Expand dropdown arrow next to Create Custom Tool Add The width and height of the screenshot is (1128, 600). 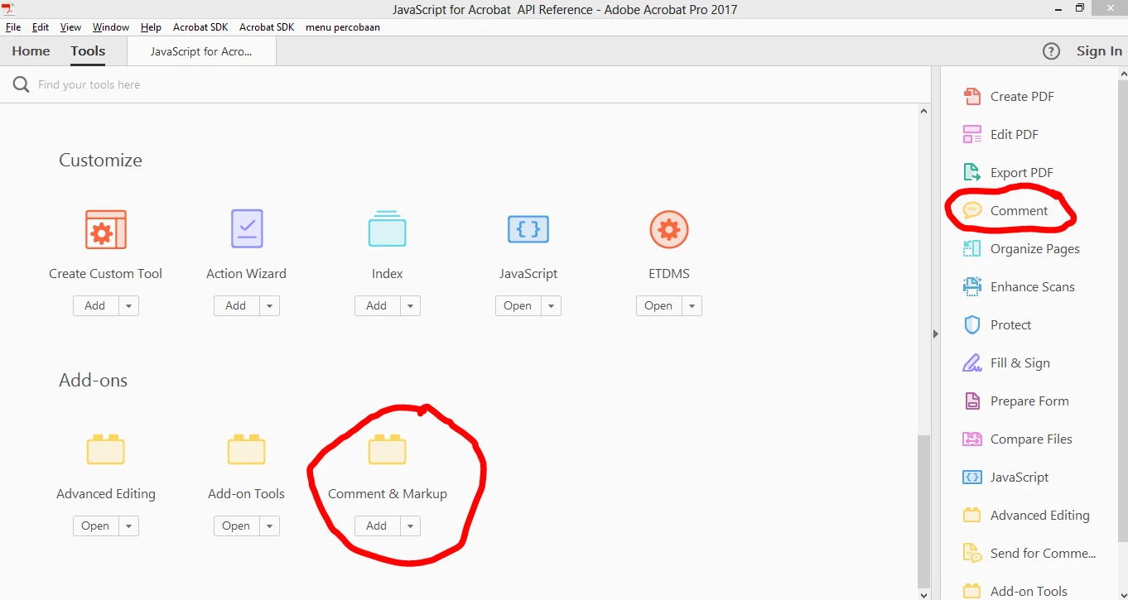(128, 305)
